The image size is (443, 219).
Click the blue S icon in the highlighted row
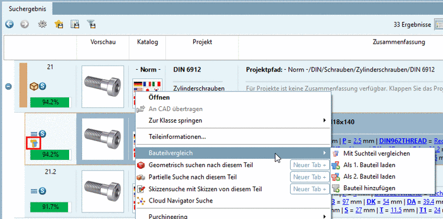pyautogui.click(x=43, y=133)
